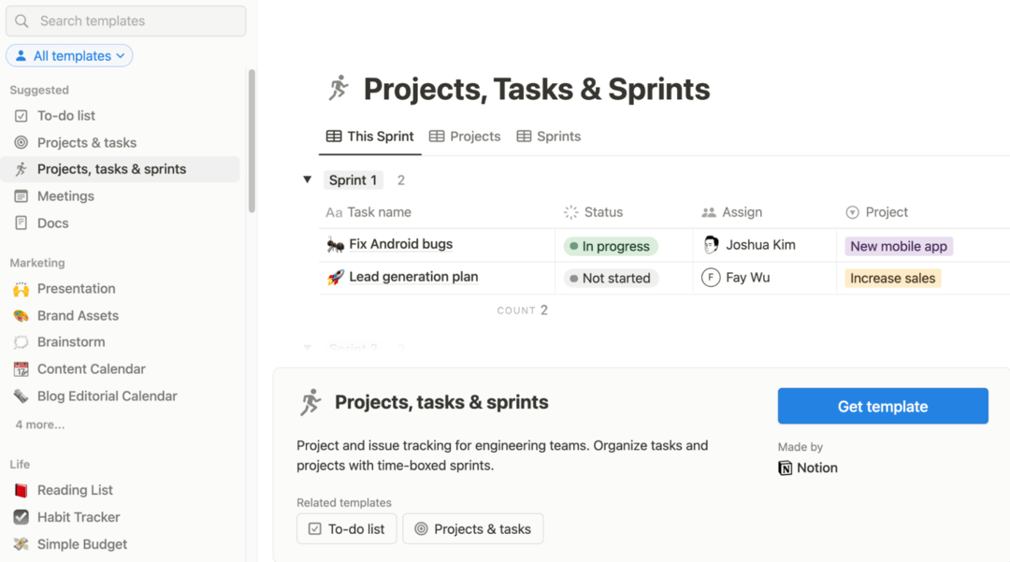Click the rocket icon on Lead generation plan
Viewport: 1010px width, 562px height.
pos(335,278)
